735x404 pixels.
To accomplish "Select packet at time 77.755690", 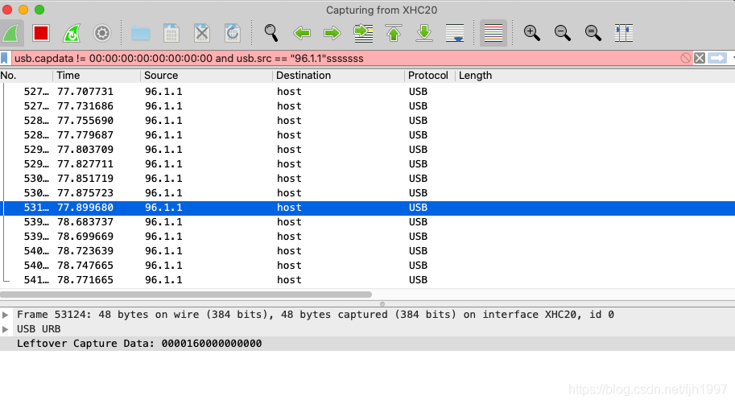I will [367, 121].
